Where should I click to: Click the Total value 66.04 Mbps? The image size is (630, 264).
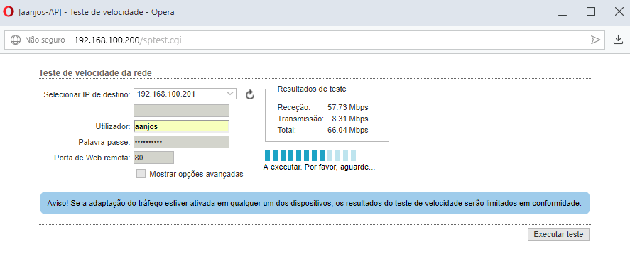click(348, 130)
